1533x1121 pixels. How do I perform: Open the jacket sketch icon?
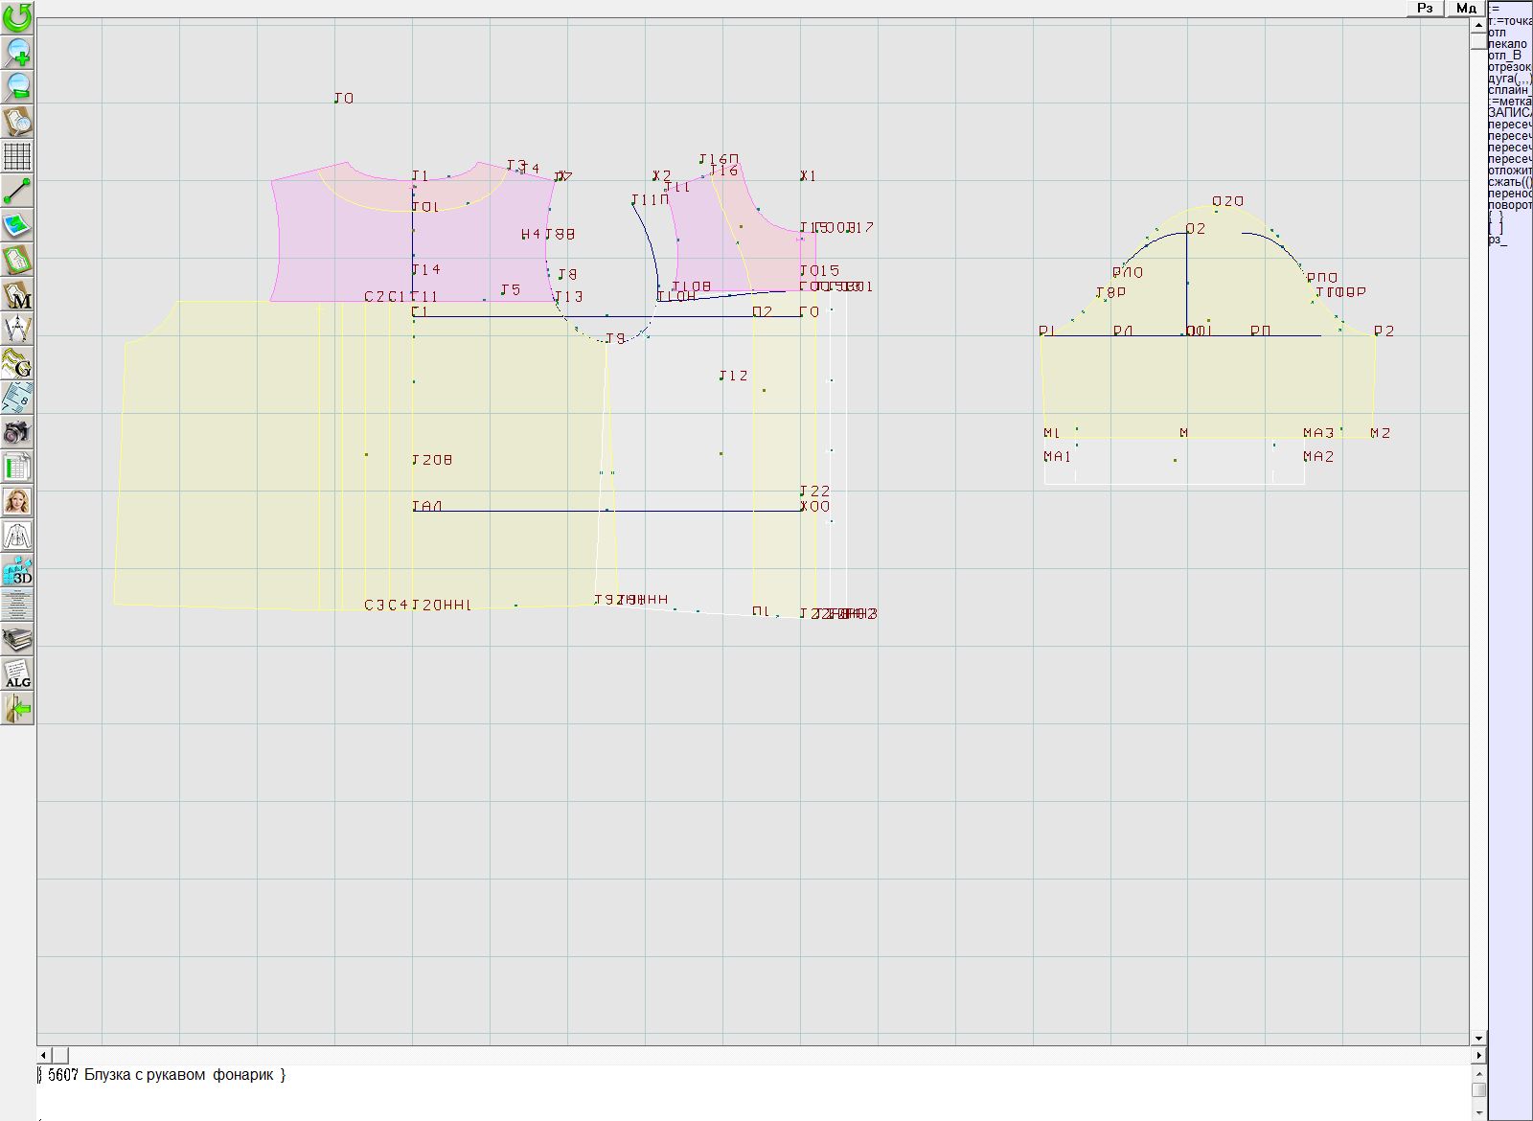pyautogui.click(x=17, y=536)
